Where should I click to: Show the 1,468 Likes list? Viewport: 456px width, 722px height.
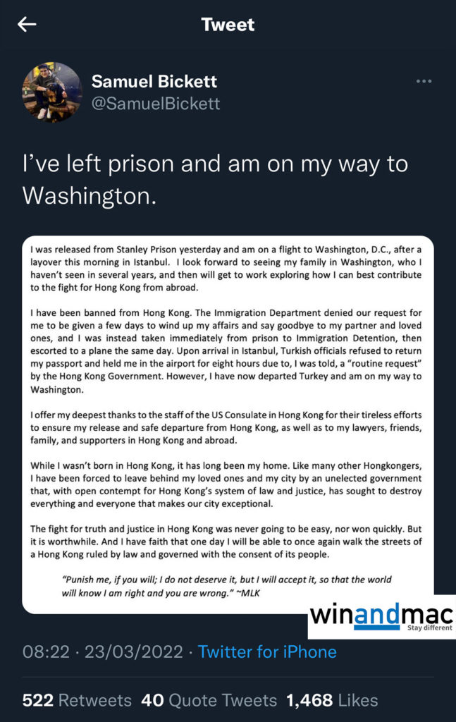[x=331, y=700]
